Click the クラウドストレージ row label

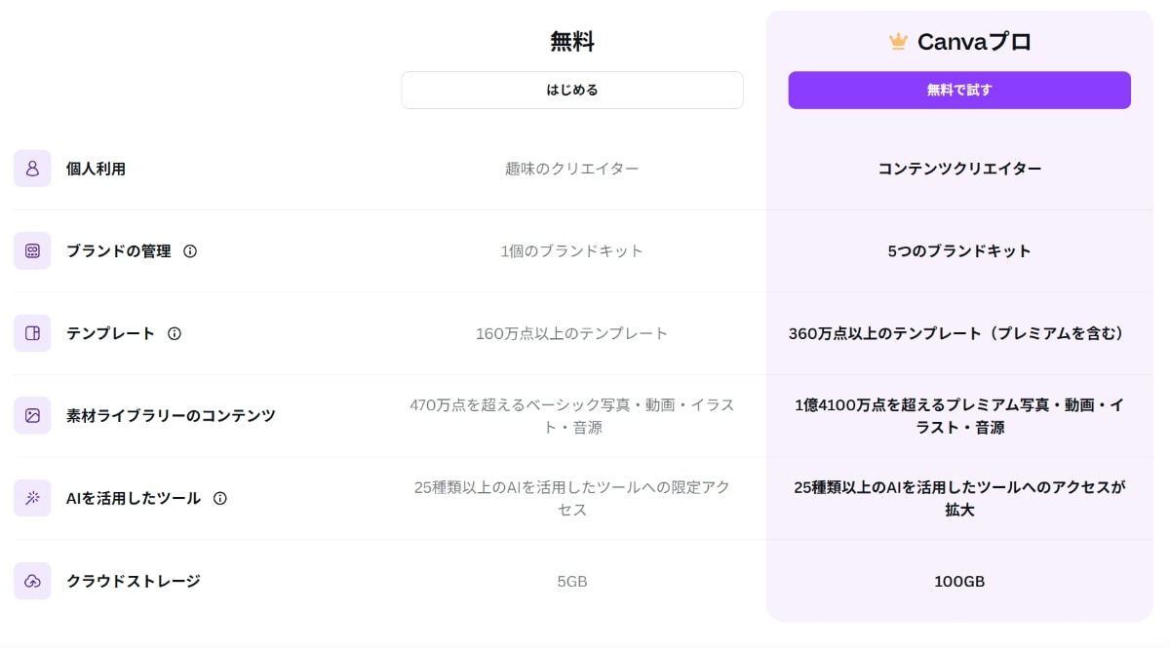134,581
